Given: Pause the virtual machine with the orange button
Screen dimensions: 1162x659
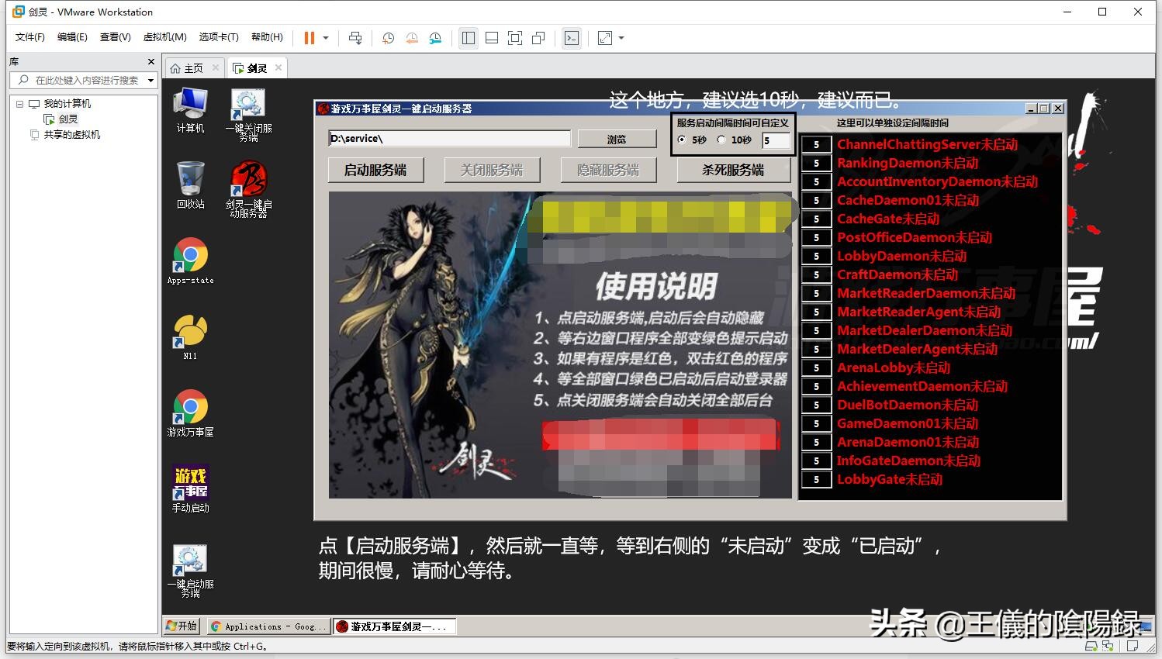Looking at the screenshot, I should point(310,38).
